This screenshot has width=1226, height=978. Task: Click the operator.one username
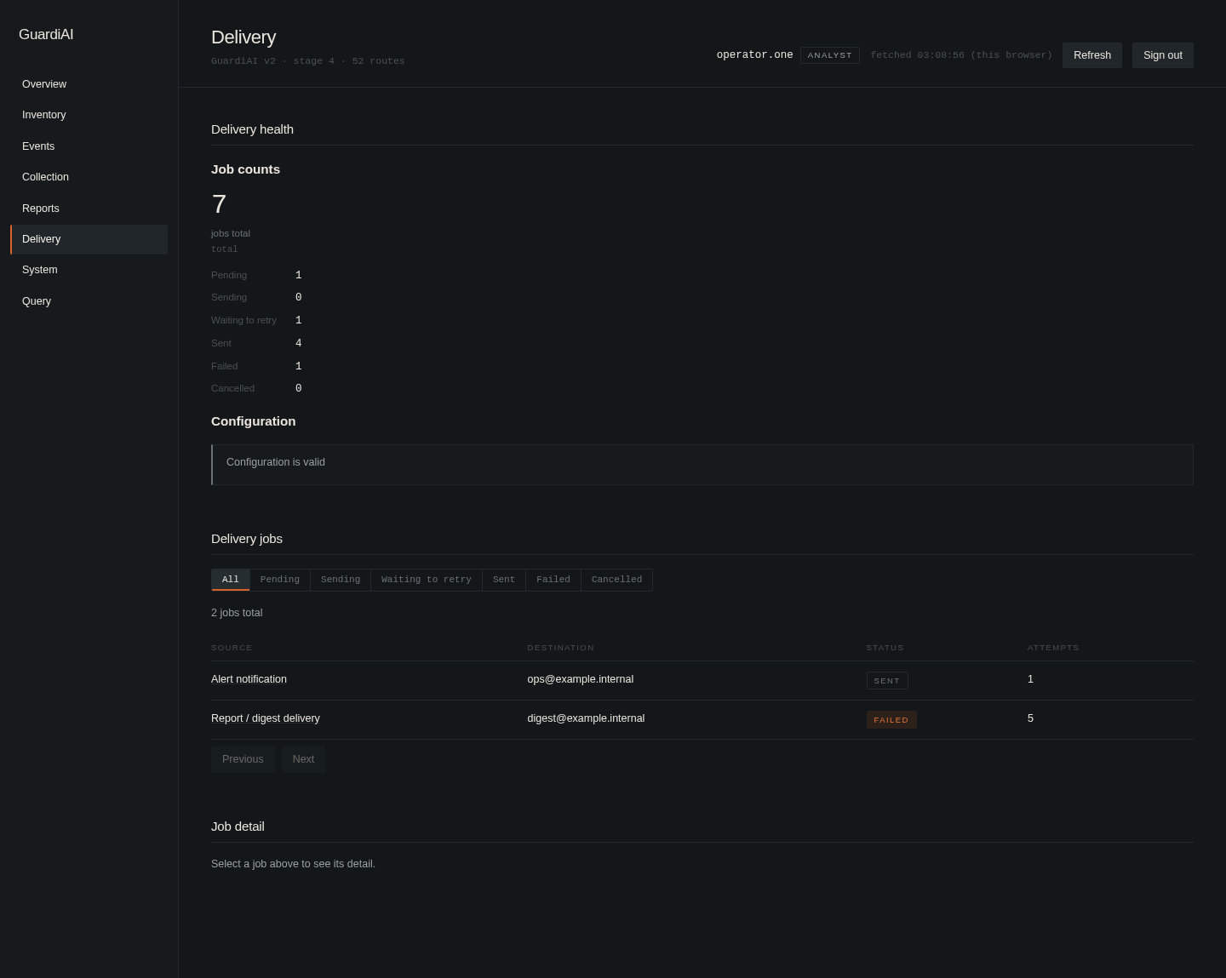click(x=755, y=54)
